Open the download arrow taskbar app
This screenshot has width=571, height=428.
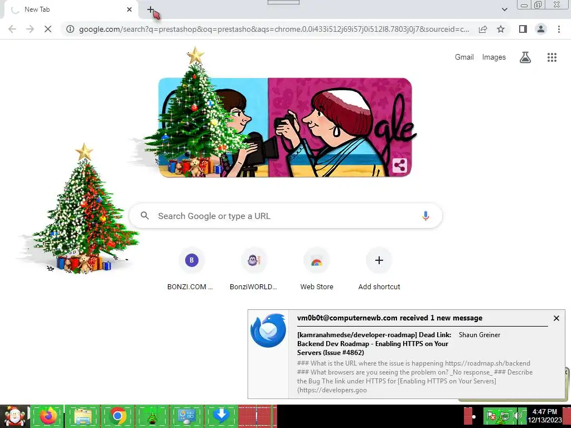pyautogui.click(x=221, y=416)
